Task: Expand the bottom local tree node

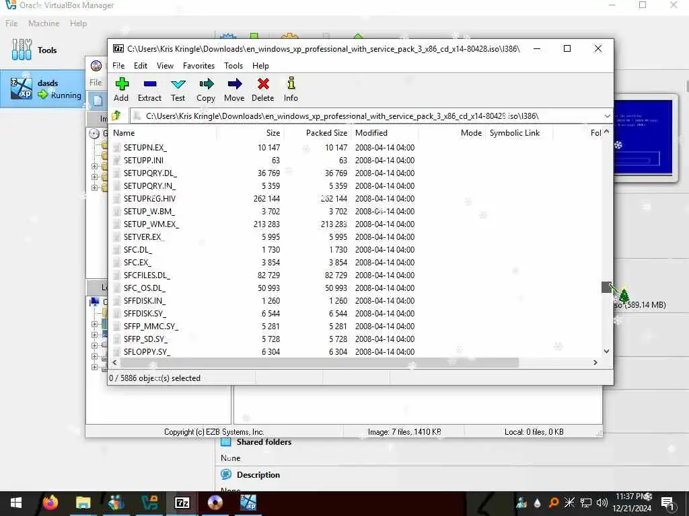Action: click(94, 367)
